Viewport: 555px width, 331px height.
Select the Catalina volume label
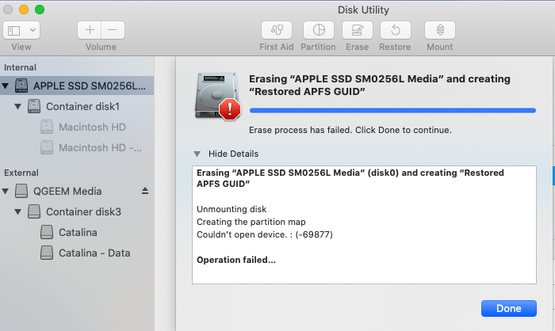pos(78,232)
